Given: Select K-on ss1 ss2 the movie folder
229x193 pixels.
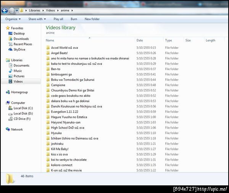Looking at the screenshot, I should 66,170.
